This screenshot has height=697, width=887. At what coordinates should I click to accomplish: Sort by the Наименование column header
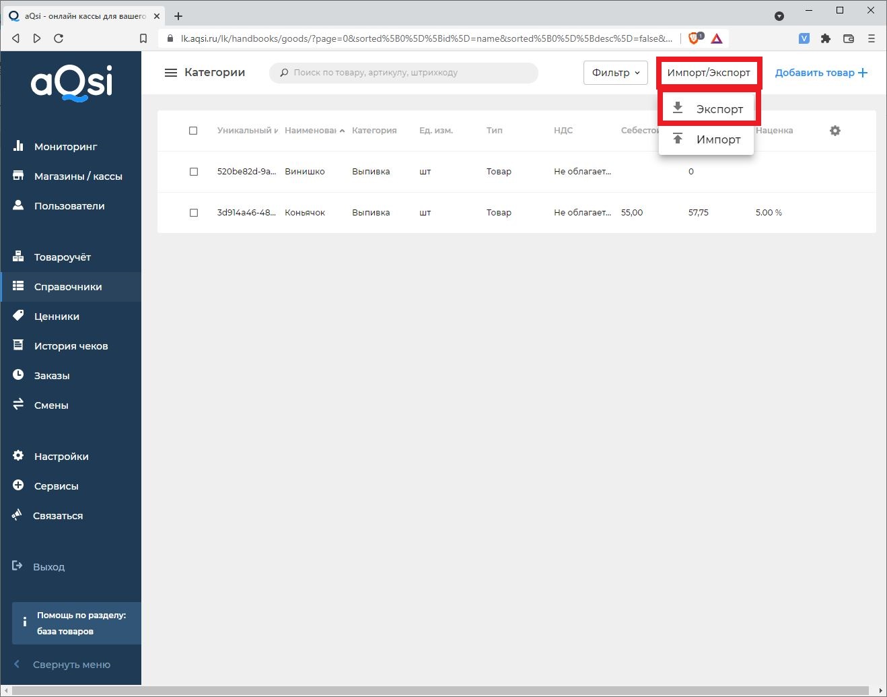pos(311,131)
